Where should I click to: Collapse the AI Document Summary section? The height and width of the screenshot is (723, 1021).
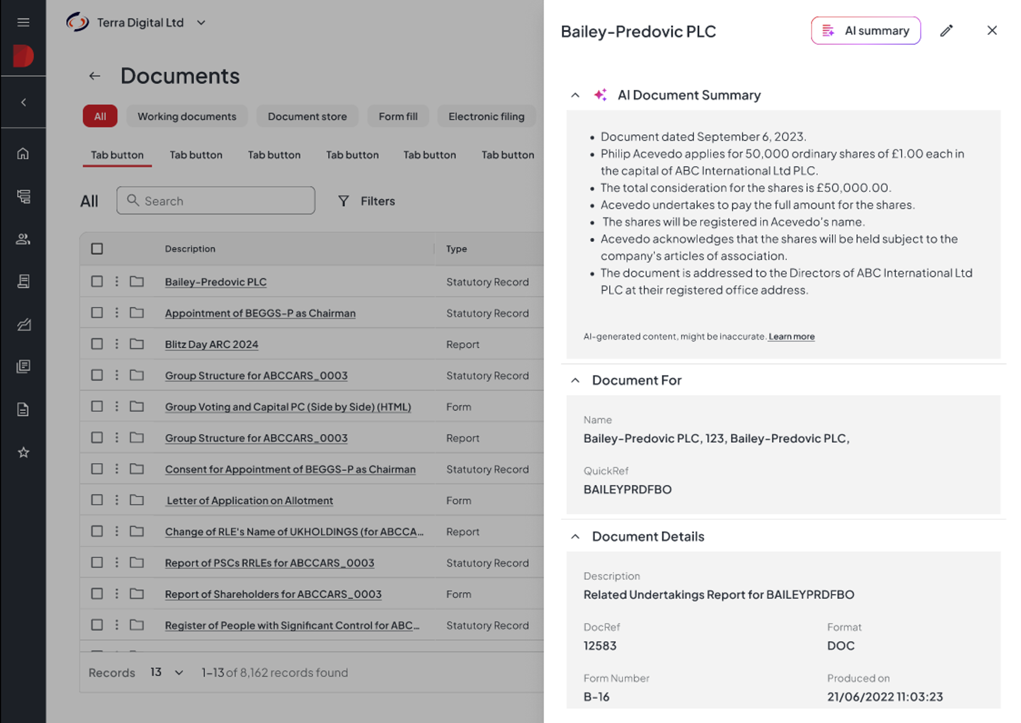tap(575, 95)
